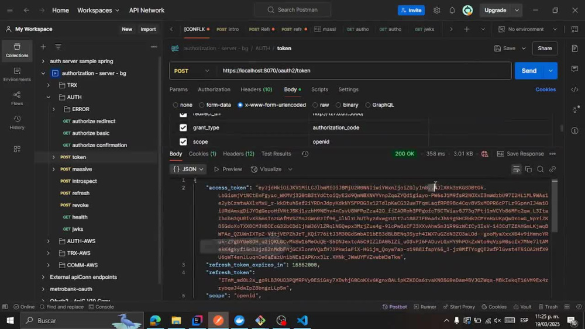Click the hamburger menu icon
This screenshot has width=585, height=329.
click(x=10, y=11)
